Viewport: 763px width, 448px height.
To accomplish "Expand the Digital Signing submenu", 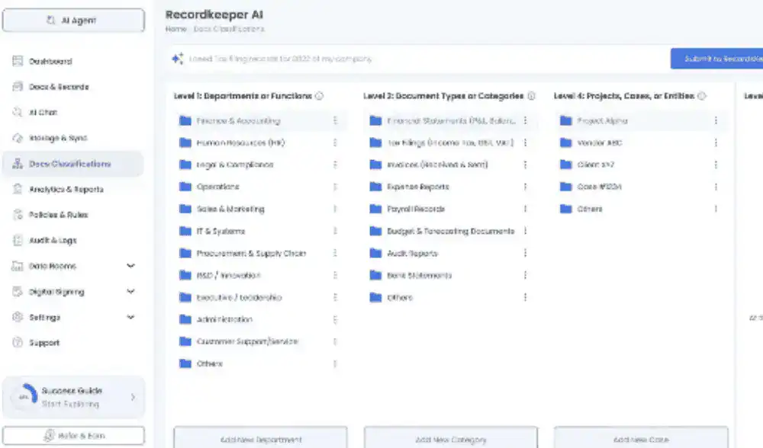I will click(x=130, y=292).
